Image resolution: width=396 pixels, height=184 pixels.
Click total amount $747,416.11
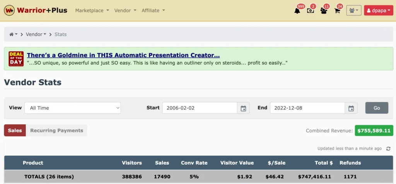(x=314, y=176)
